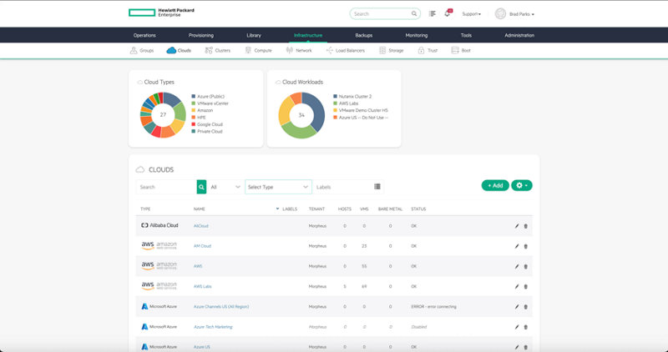Edit the AM Cloud row with pencil icon
Viewport: 668px width, 352px height.
coord(516,246)
